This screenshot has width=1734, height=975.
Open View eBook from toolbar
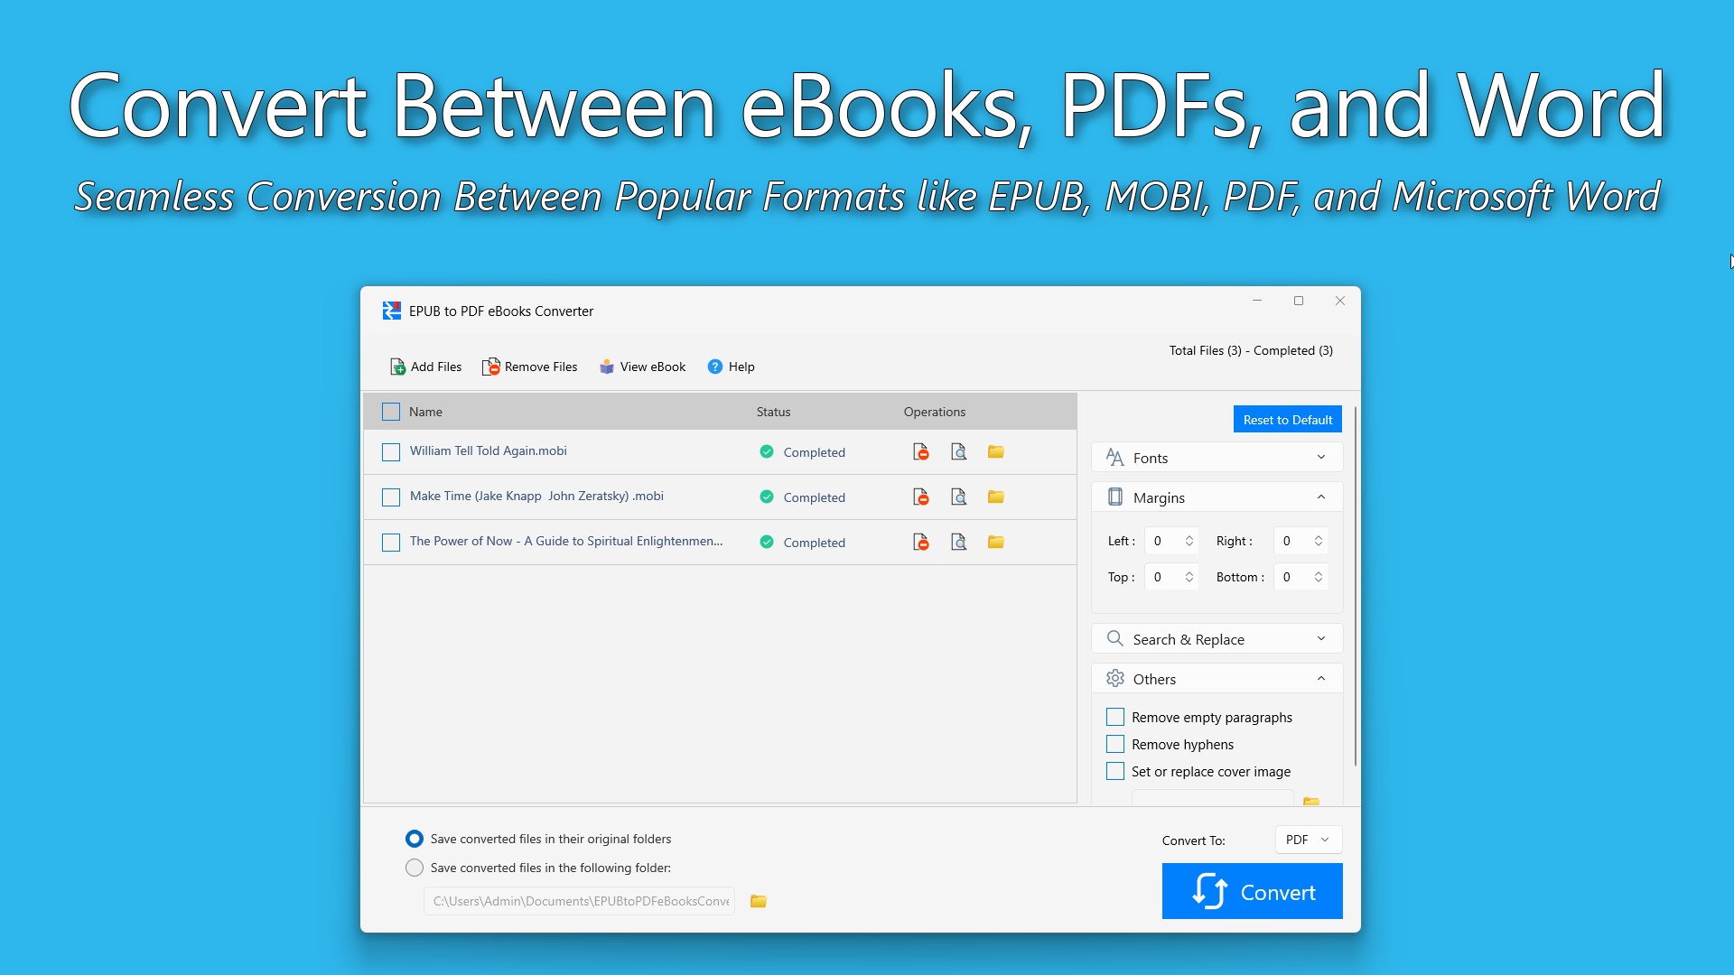click(642, 367)
